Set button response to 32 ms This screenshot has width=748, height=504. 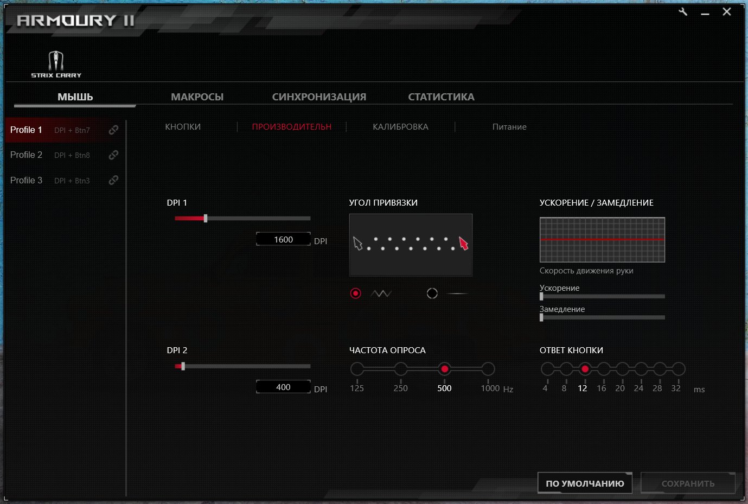click(678, 369)
